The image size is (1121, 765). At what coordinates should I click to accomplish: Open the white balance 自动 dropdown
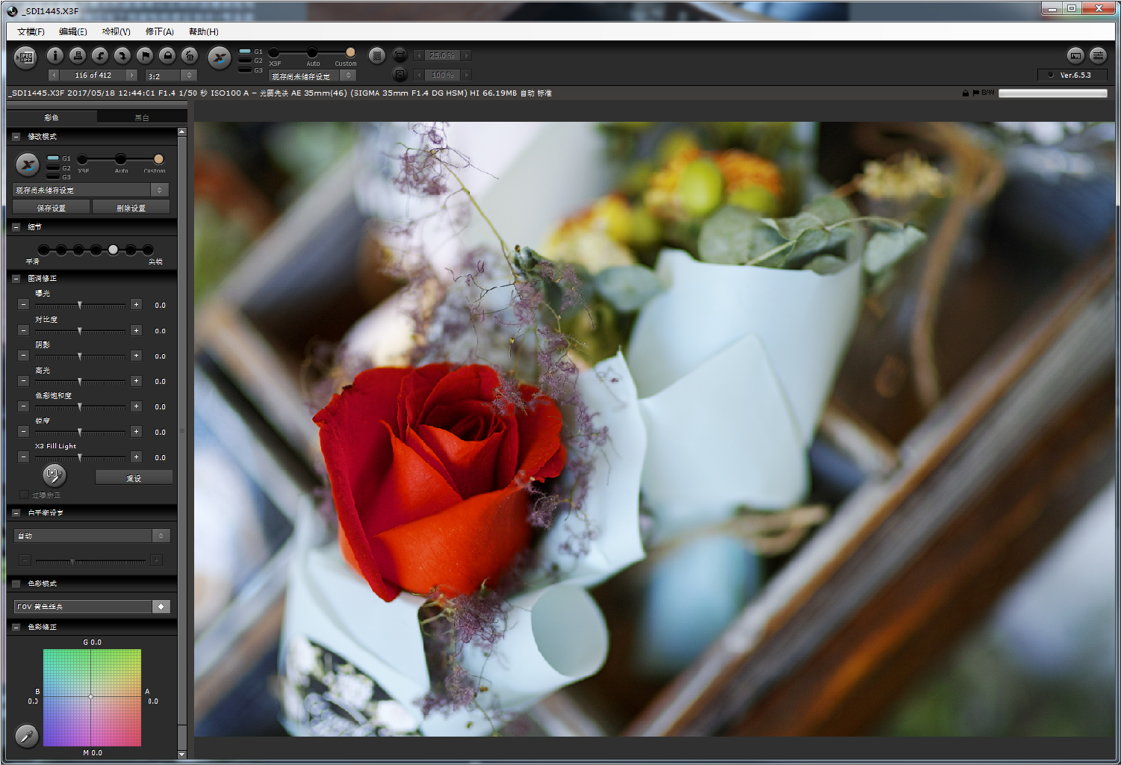[x=161, y=536]
